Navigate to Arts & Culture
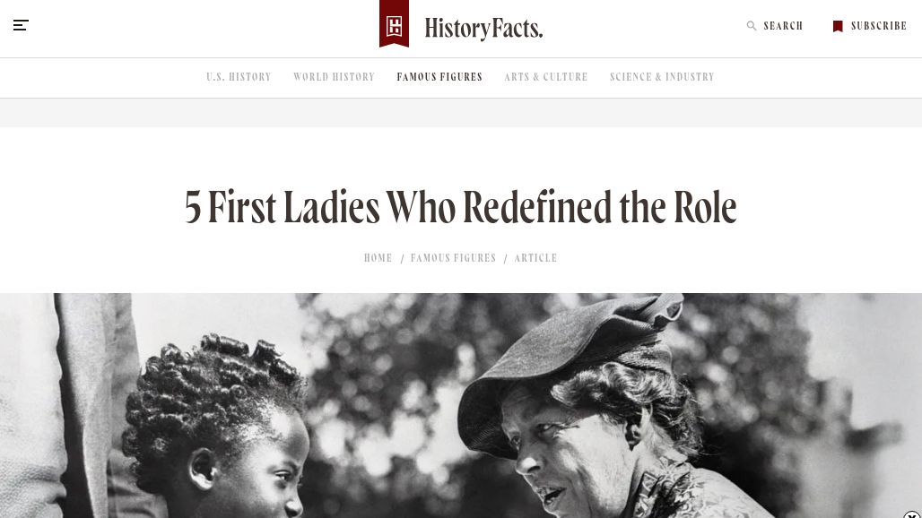 tap(546, 77)
